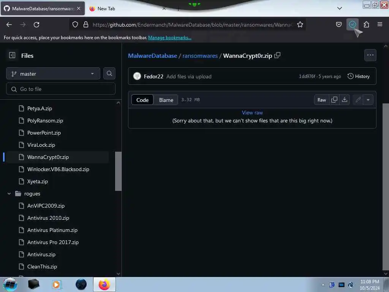The width and height of the screenshot is (389, 292).
Task: Click the file tree vertical scrollbar thumb
Action: click(119, 171)
